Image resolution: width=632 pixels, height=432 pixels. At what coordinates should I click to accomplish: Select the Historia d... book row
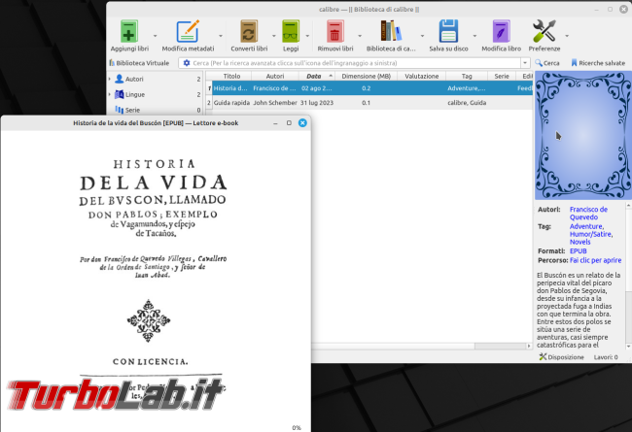(x=369, y=88)
